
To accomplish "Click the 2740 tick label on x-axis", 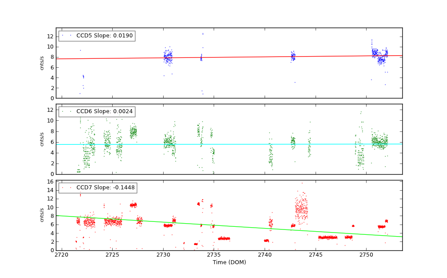I will (265, 255).
